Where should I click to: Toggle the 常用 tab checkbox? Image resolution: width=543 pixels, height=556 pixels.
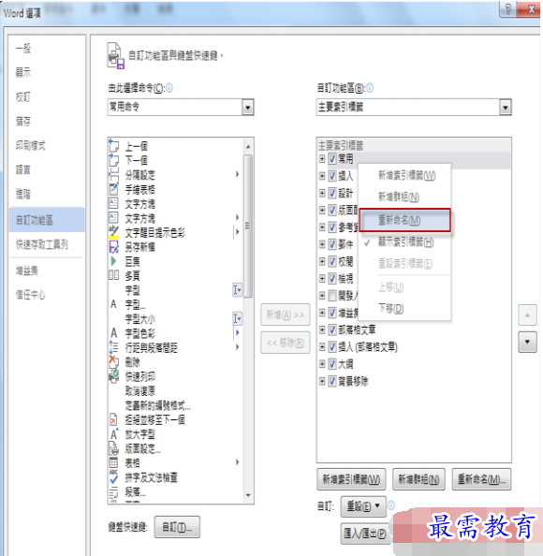(x=332, y=158)
